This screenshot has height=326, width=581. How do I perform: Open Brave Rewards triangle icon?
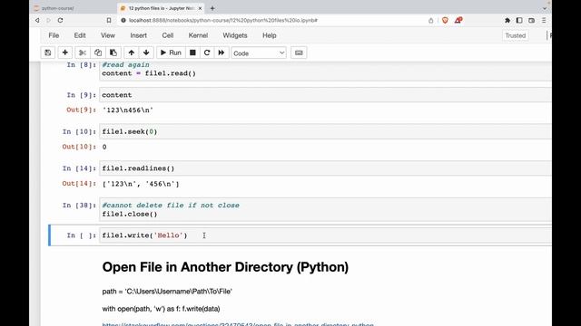pyautogui.click(x=458, y=20)
